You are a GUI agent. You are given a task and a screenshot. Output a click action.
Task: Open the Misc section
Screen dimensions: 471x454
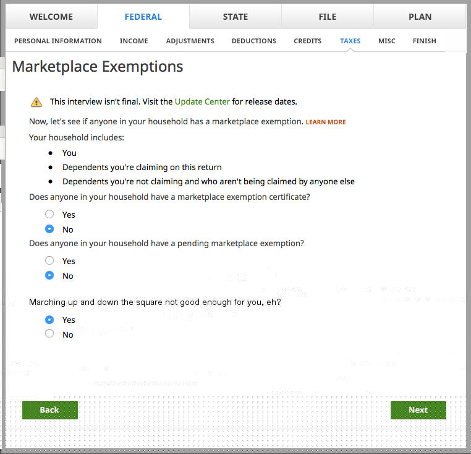click(386, 41)
